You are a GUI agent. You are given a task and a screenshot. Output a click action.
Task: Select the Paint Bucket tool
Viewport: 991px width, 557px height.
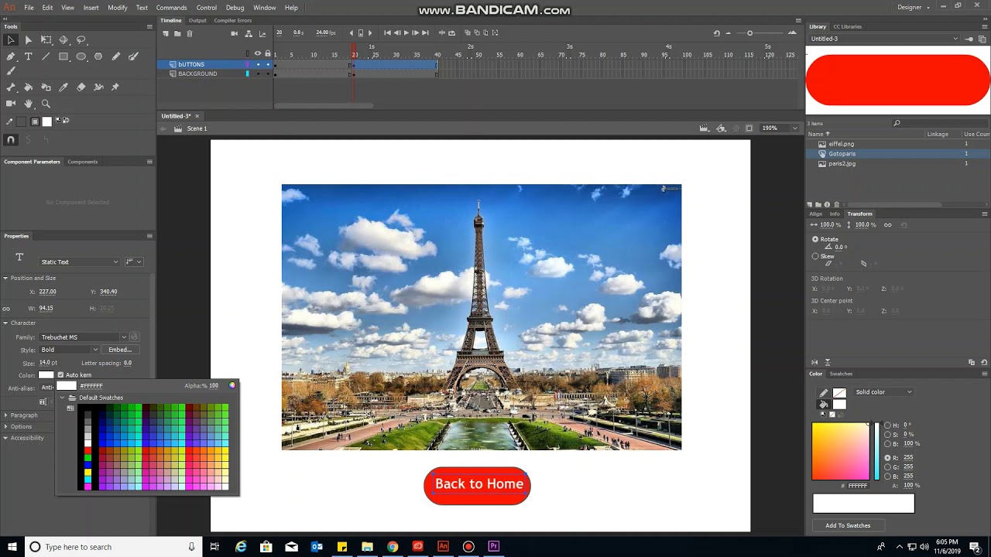click(29, 87)
